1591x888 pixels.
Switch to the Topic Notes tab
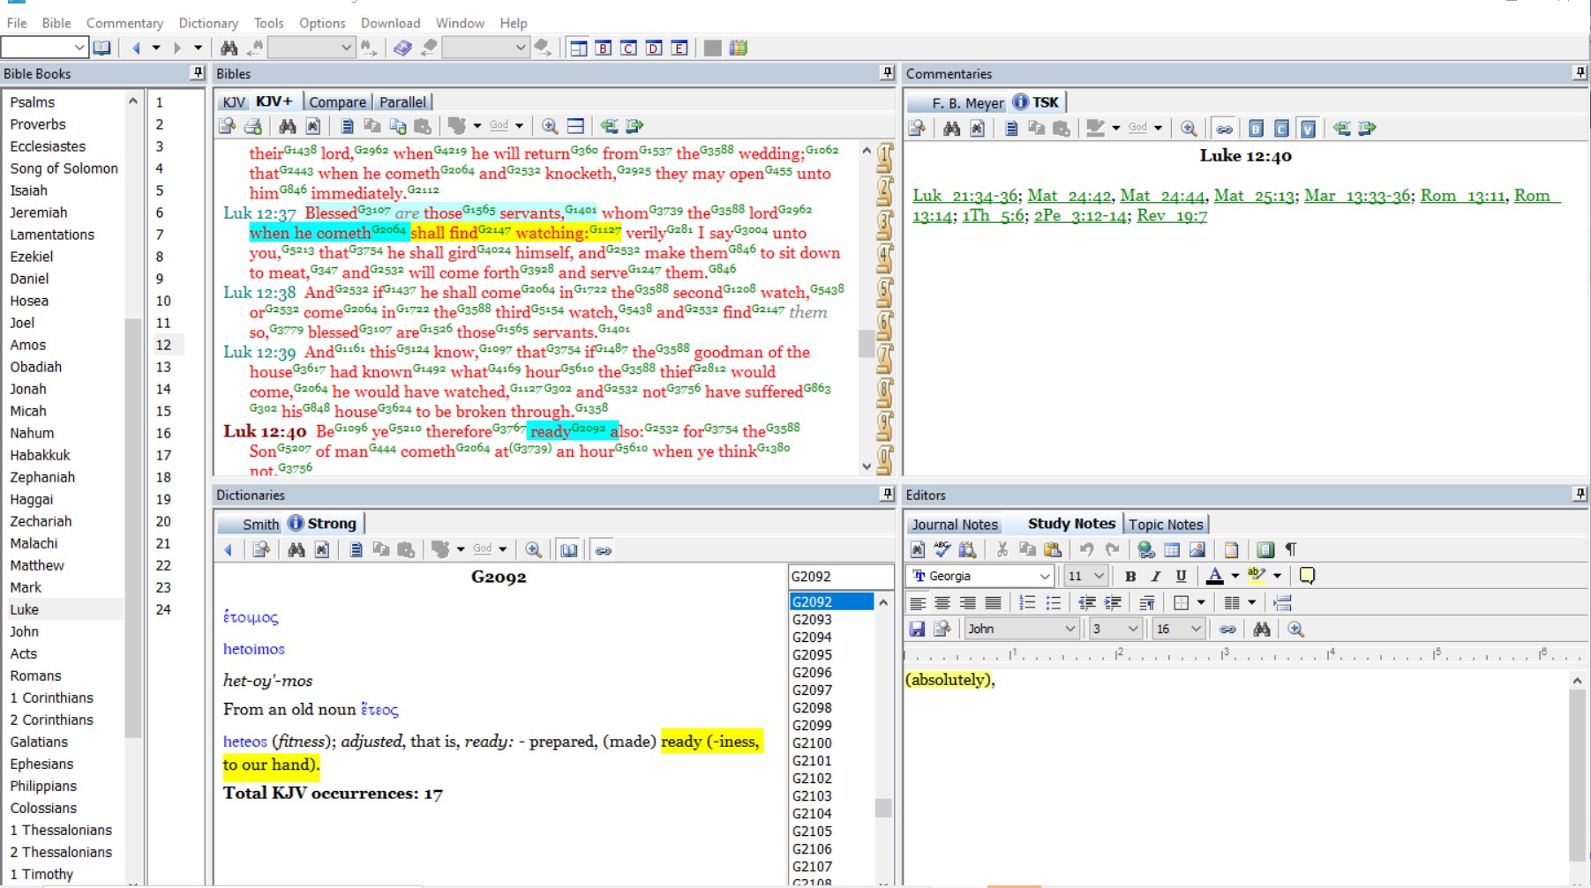coord(1165,524)
